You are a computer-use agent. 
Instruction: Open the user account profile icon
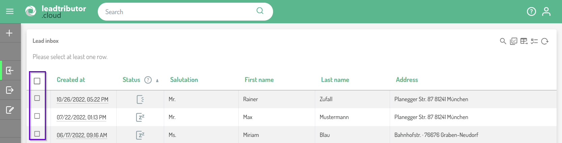pos(546,12)
